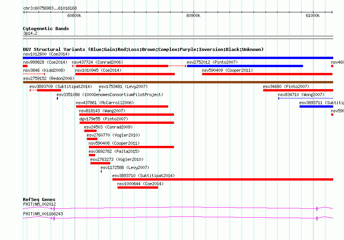Click the RefSeq Genes track title
This screenshot has width=344, height=240.
click(x=39, y=199)
